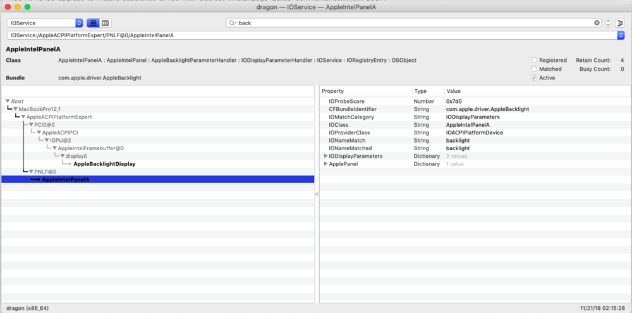The image size is (632, 313).
Task: Select AppleBacklightDisplay in the tree
Action: tap(104, 164)
